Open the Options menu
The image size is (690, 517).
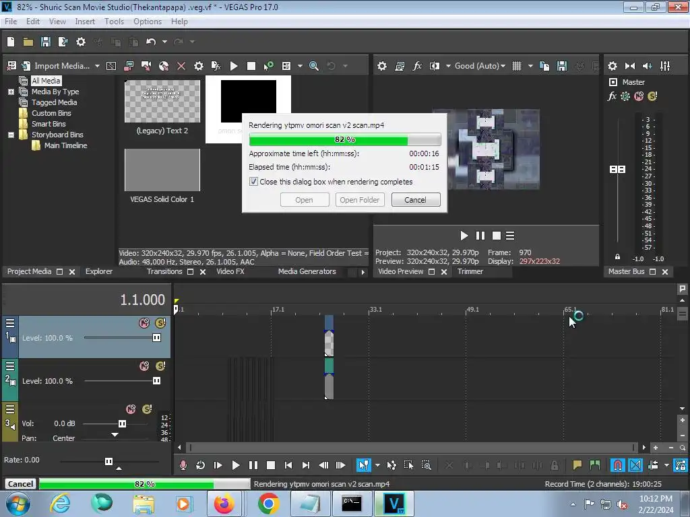click(x=148, y=22)
